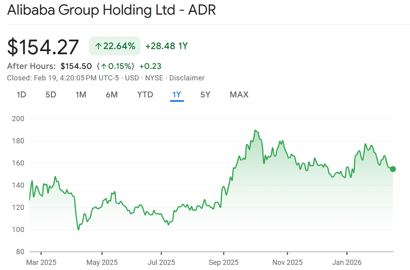Click the Sep 2025 axis marker
This screenshot has height=270, width=410.
click(x=223, y=262)
